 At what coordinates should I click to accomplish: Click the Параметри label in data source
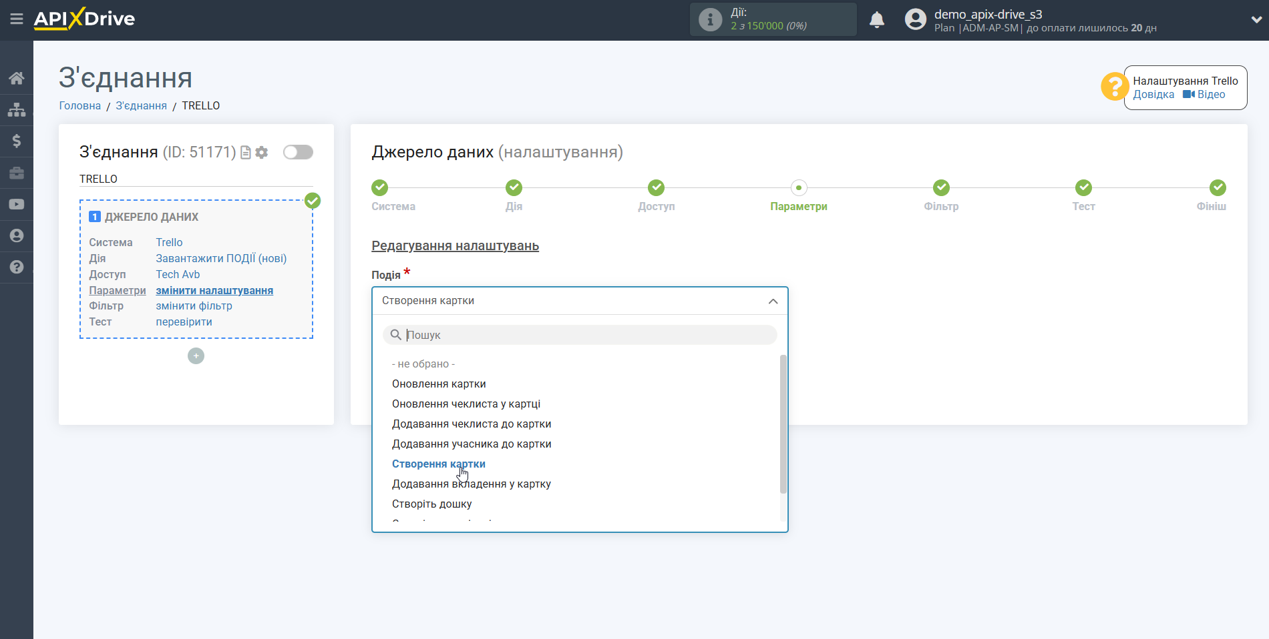[118, 290]
